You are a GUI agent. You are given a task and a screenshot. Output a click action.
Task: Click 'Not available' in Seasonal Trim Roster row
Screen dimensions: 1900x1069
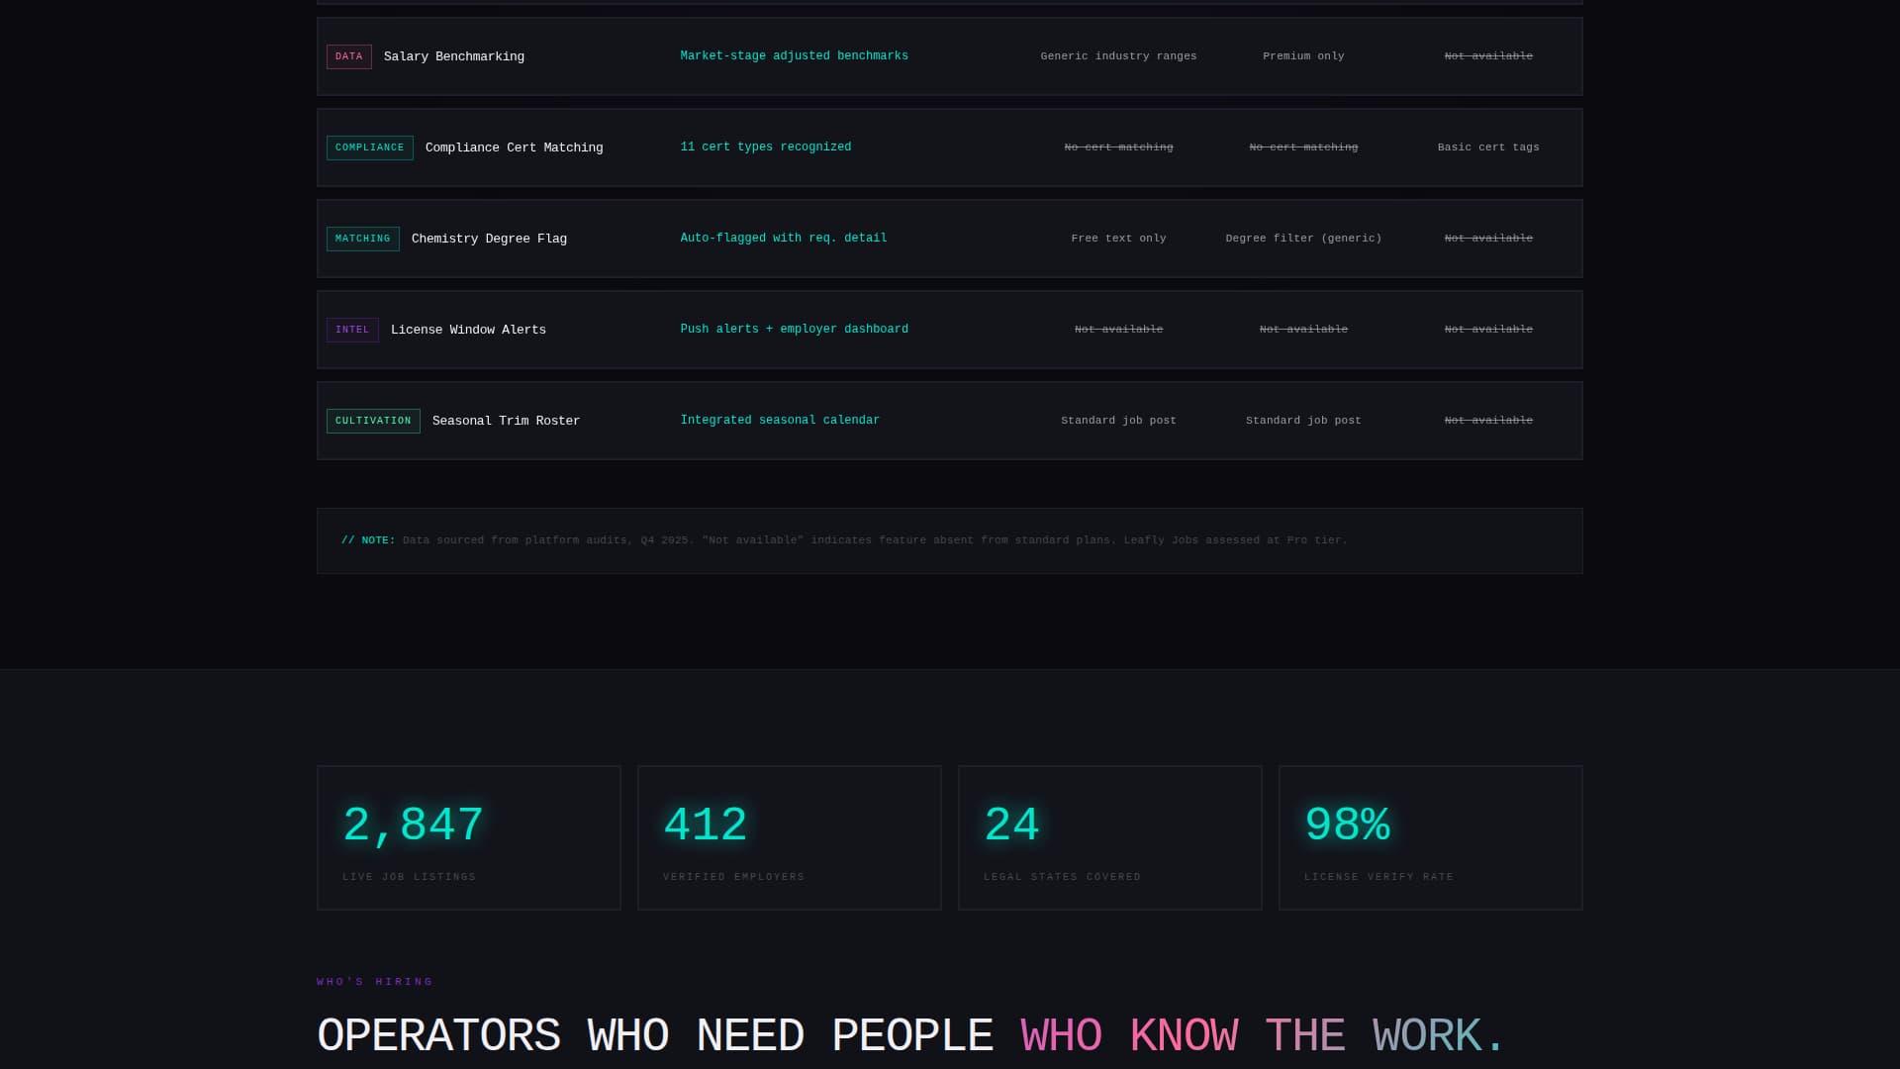1488,421
